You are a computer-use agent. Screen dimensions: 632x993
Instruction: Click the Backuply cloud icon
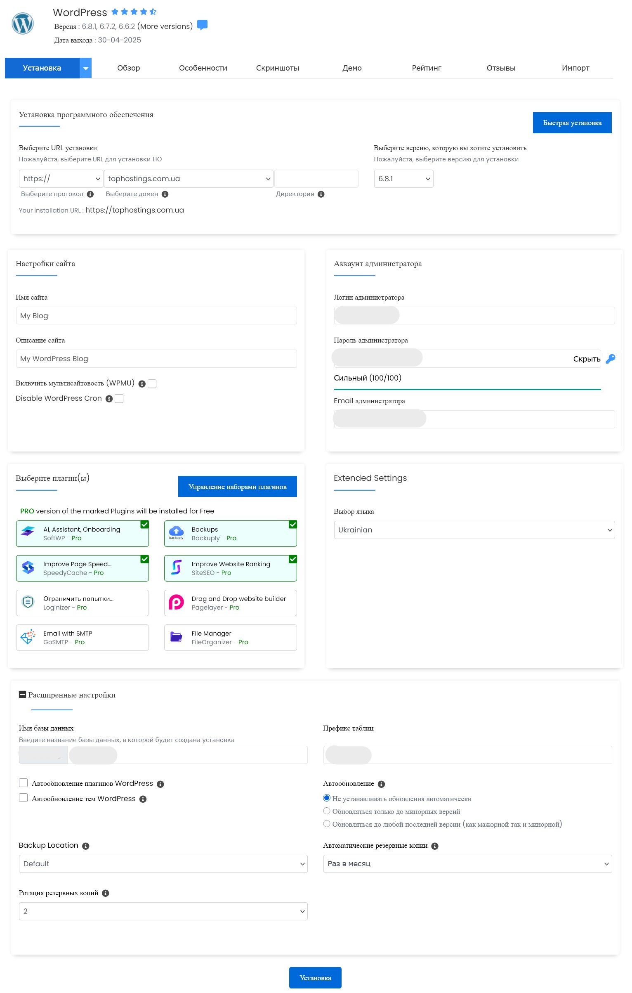point(176,532)
